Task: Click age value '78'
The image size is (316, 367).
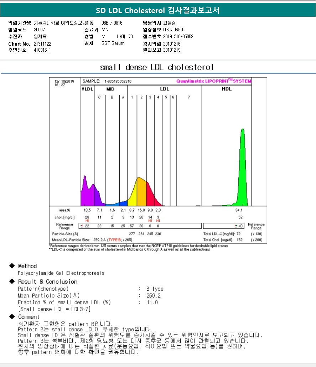Action: (131, 36)
